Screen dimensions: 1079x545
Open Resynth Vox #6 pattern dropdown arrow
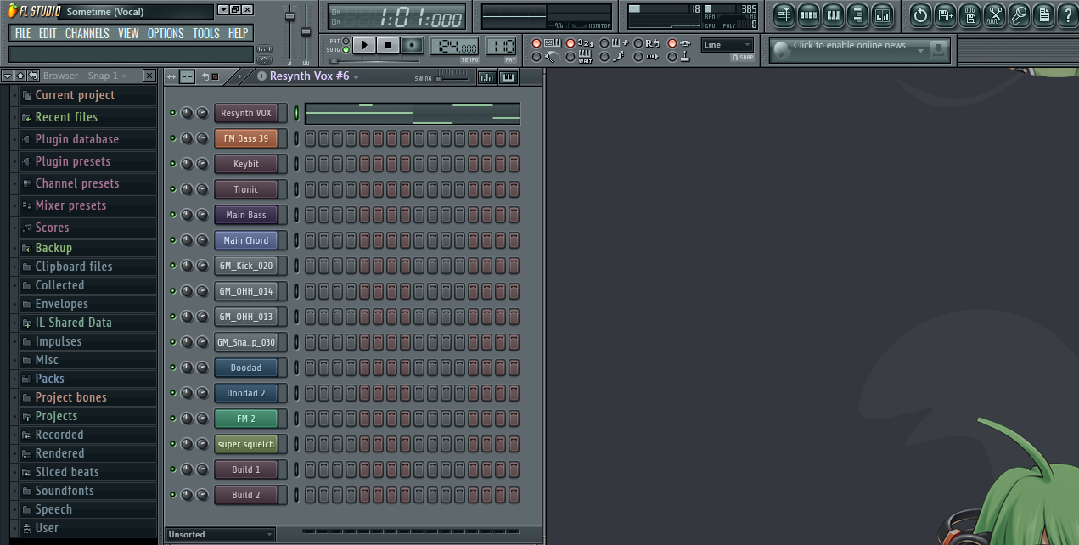(357, 76)
